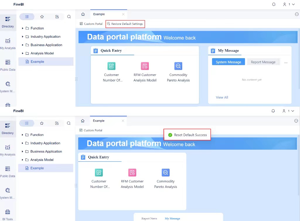The height and width of the screenshot is (221, 300).
Task: Expand Function folder in top tree
Action: tap(23, 28)
